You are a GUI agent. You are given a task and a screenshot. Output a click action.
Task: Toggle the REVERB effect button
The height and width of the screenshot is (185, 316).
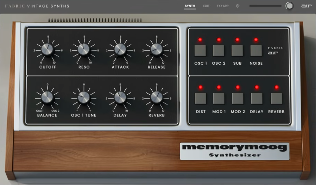click(x=276, y=99)
